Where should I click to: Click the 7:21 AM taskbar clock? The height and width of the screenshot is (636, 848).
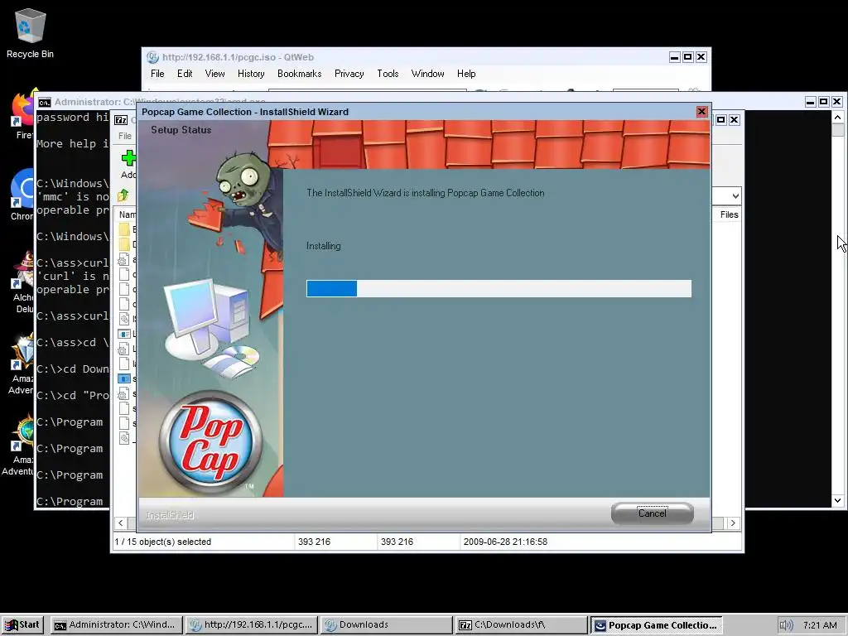[820, 625]
